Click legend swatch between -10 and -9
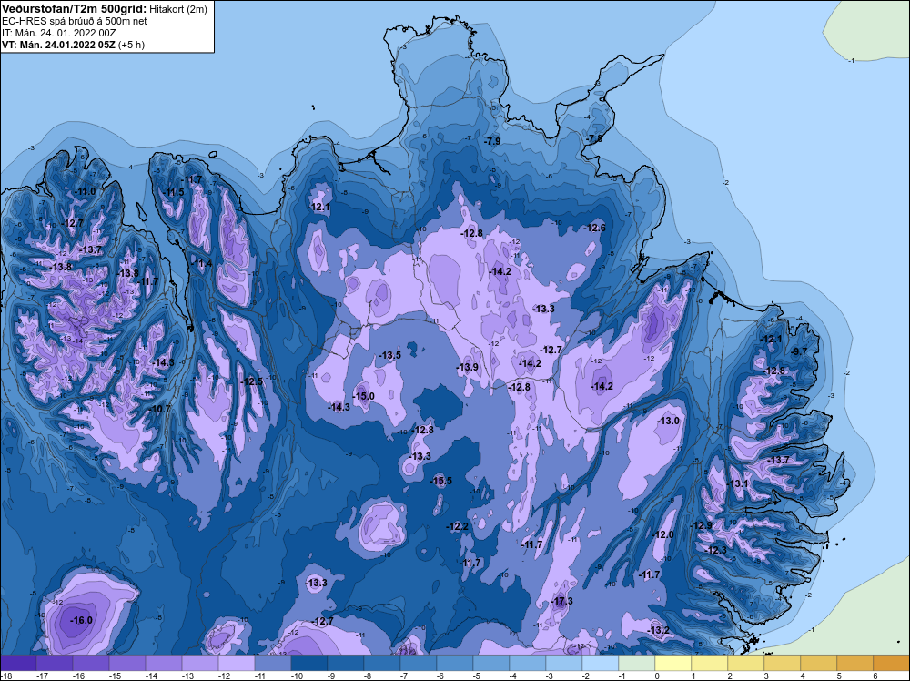Viewport: 910px width, 681px height. click(x=309, y=663)
